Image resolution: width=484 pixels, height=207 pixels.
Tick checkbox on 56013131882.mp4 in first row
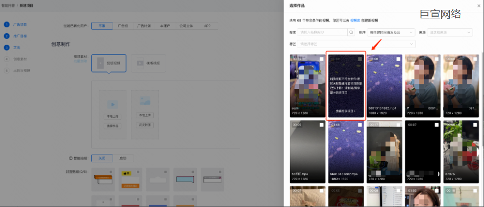[399, 59]
